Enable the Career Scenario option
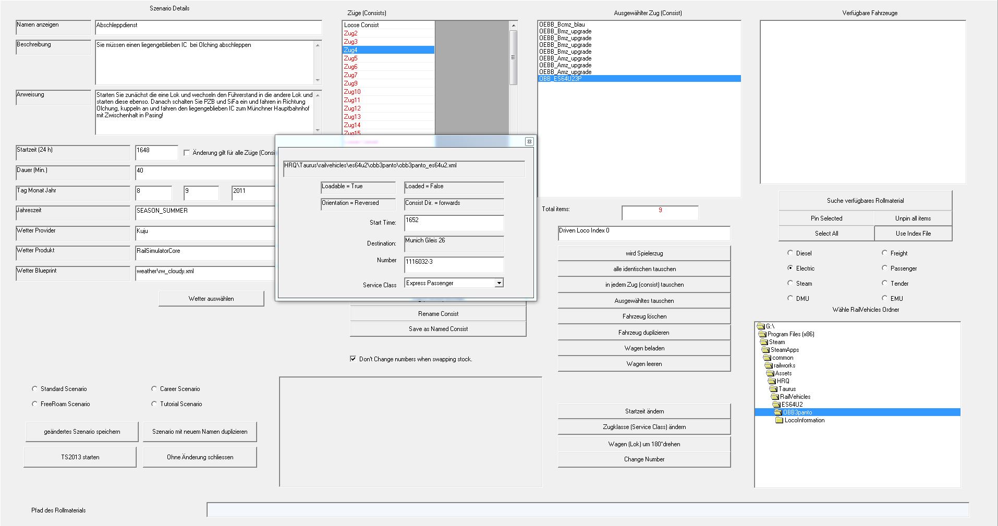The width and height of the screenshot is (998, 526). [154, 389]
